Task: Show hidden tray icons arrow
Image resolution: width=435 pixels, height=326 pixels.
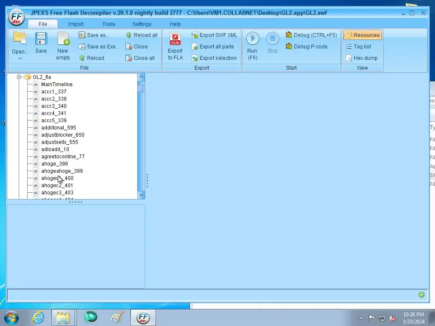Action: click(361, 318)
